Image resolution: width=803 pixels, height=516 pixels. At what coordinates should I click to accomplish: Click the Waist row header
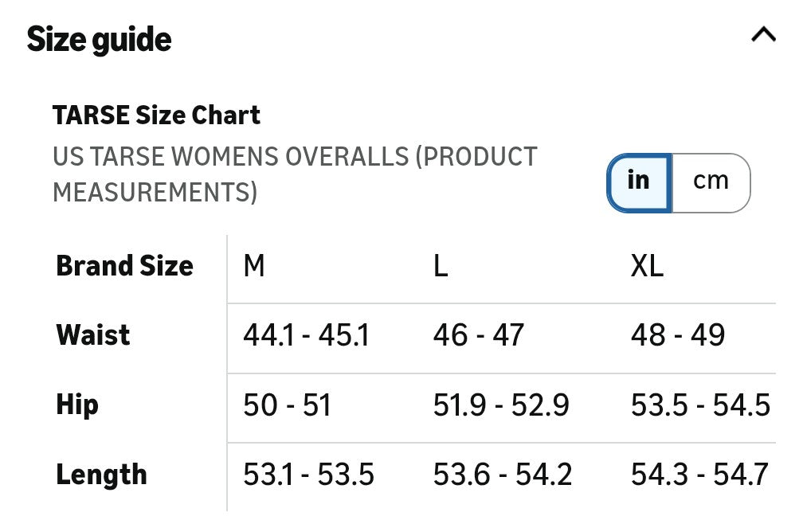[93, 335]
